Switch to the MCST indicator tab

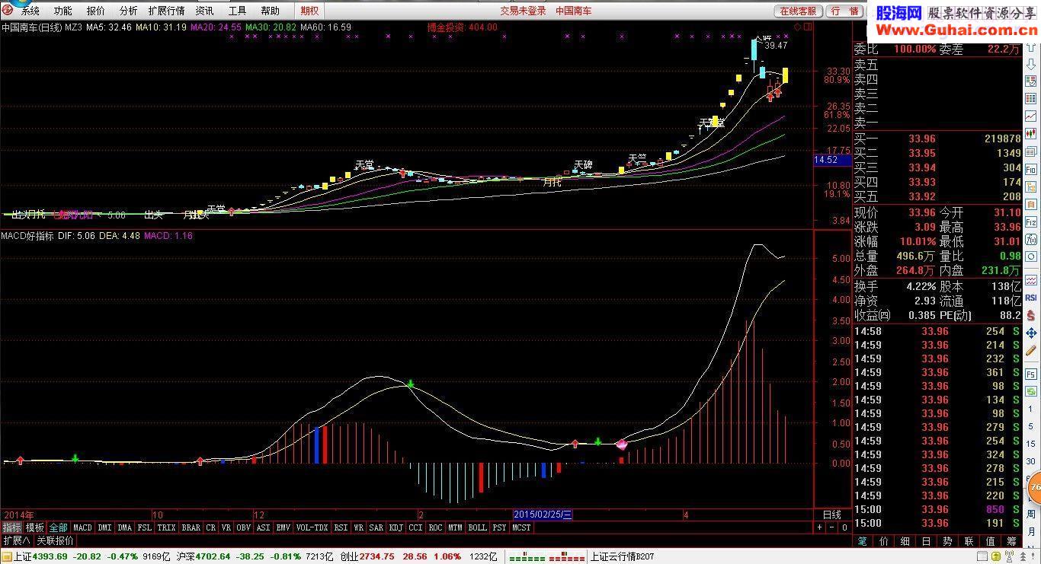pyautogui.click(x=521, y=527)
